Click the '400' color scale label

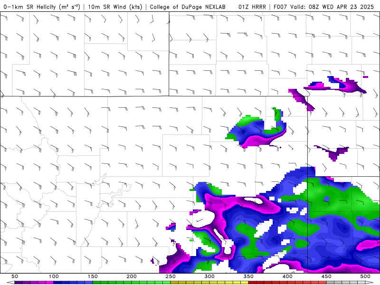[287, 276]
